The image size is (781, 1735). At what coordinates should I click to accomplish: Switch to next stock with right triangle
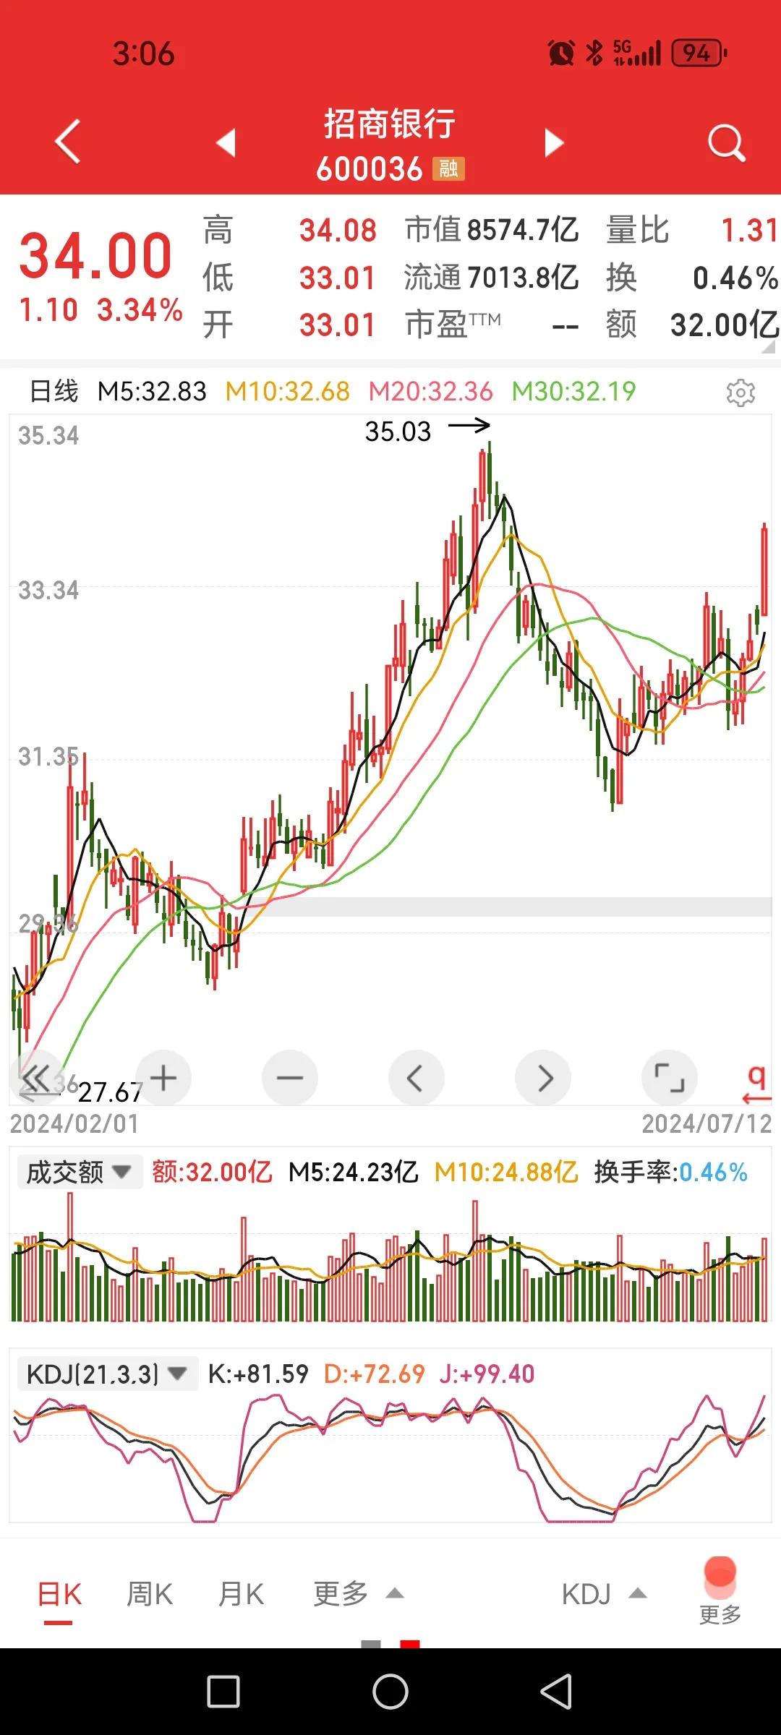point(554,142)
